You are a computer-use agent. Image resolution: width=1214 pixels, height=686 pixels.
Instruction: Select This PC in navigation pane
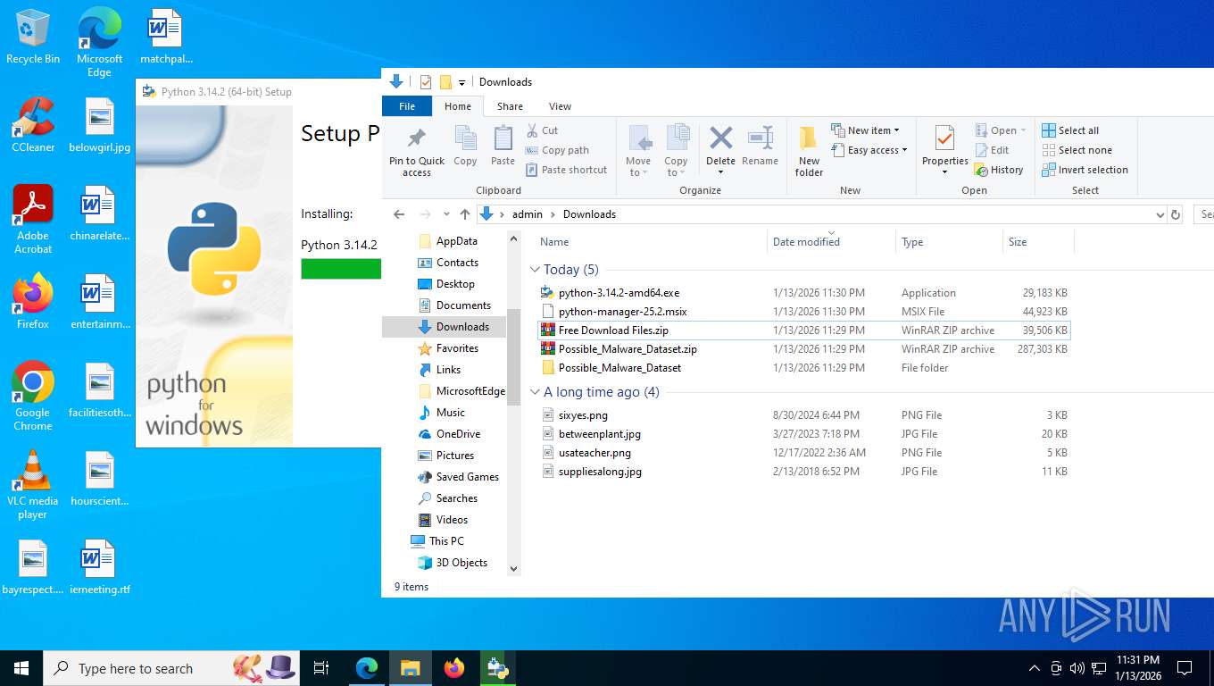tap(445, 541)
